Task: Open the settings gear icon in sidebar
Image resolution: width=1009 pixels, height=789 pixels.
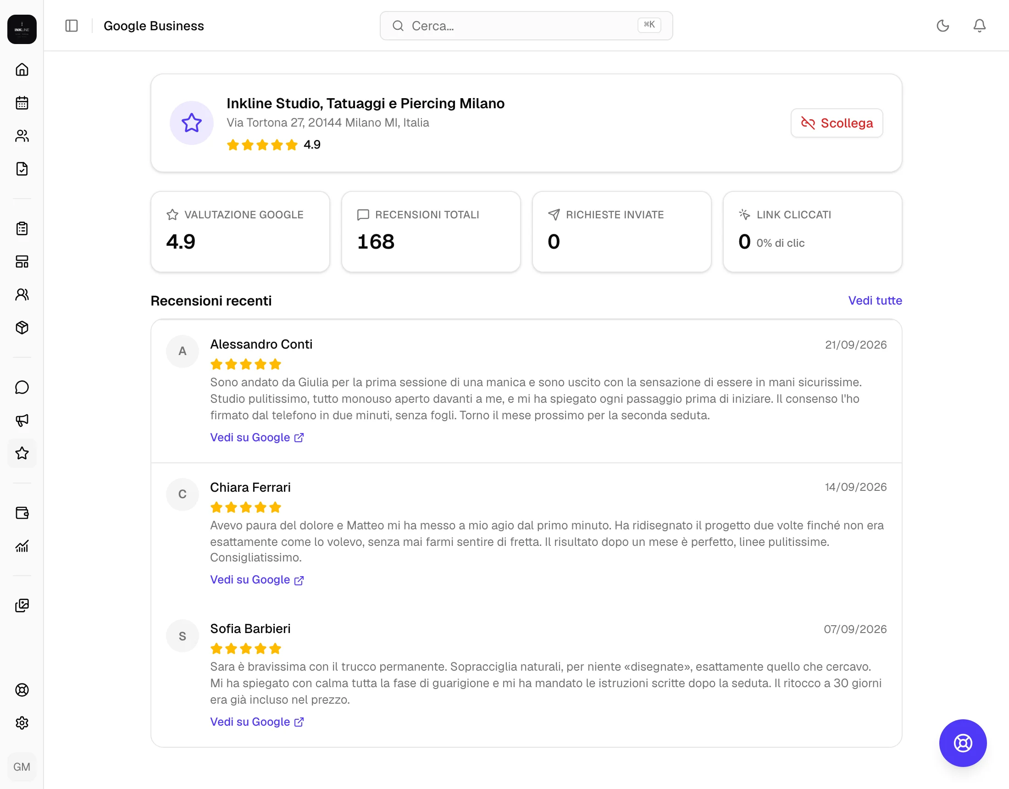Action: click(x=22, y=723)
